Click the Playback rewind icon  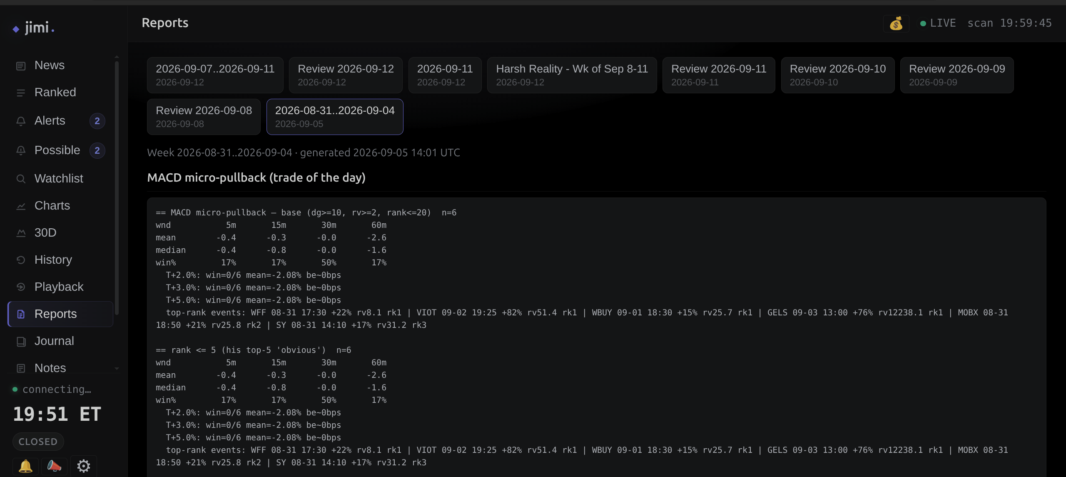[21, 287]
